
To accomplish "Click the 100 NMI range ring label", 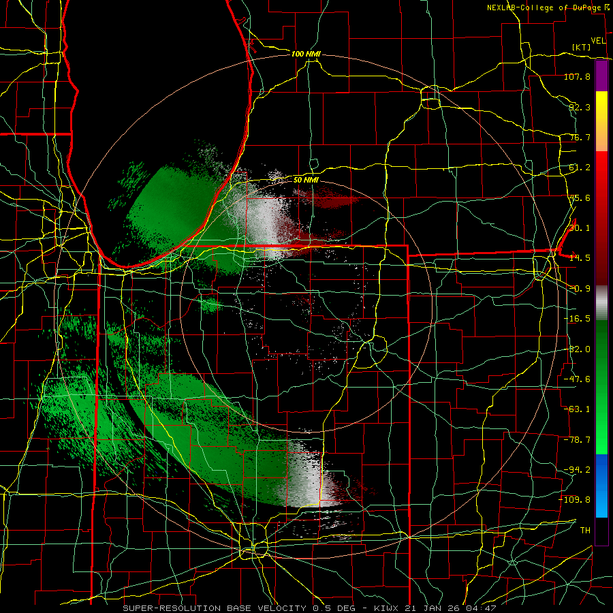I will point(306,54).
